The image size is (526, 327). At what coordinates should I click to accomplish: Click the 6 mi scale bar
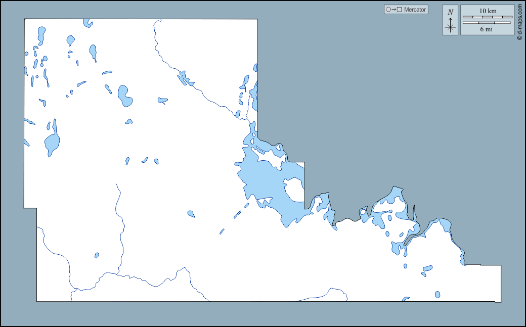pyautogui.click(x=488, y=23)
